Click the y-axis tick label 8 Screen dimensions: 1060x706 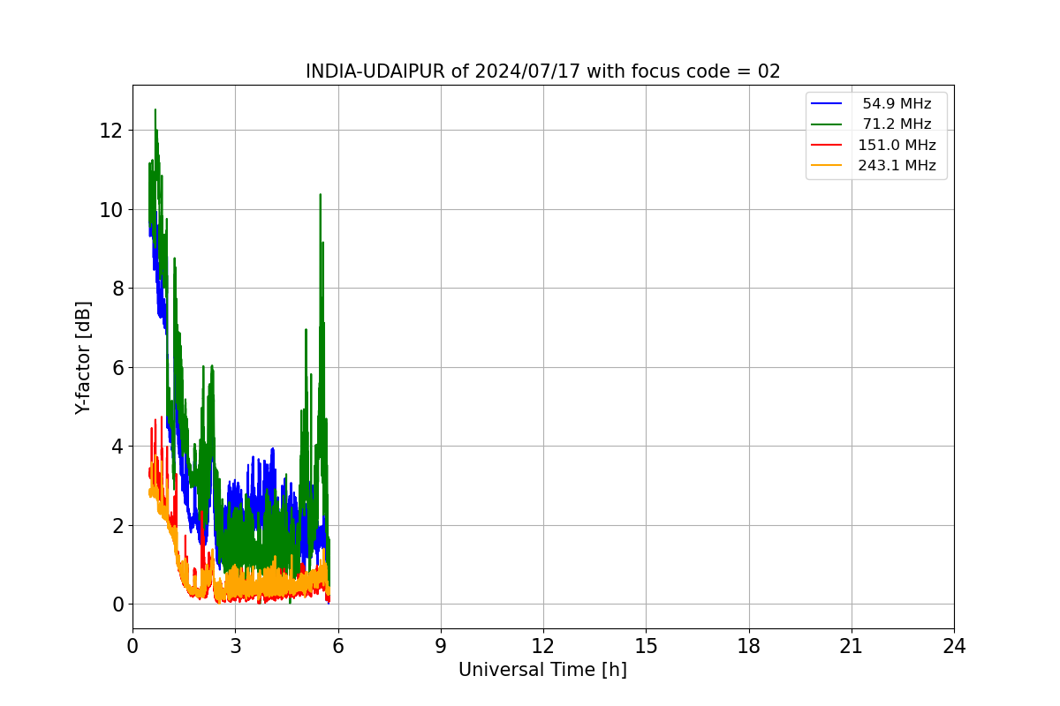click(118, 289)
